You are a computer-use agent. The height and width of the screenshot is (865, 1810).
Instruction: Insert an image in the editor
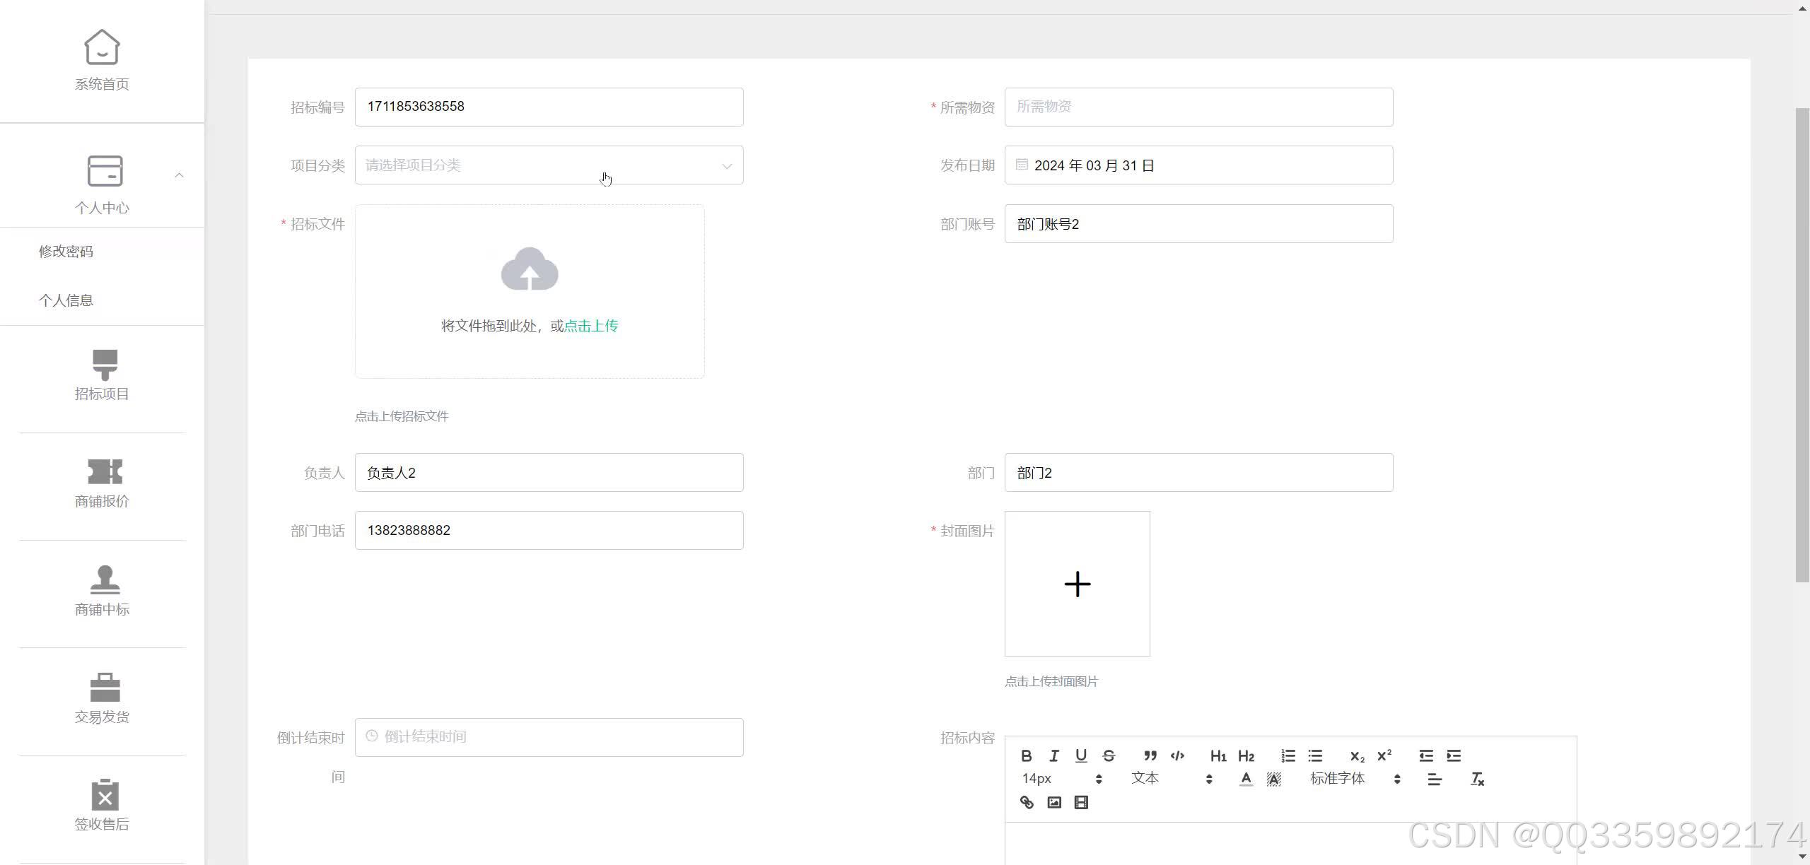click(1054, 802)
